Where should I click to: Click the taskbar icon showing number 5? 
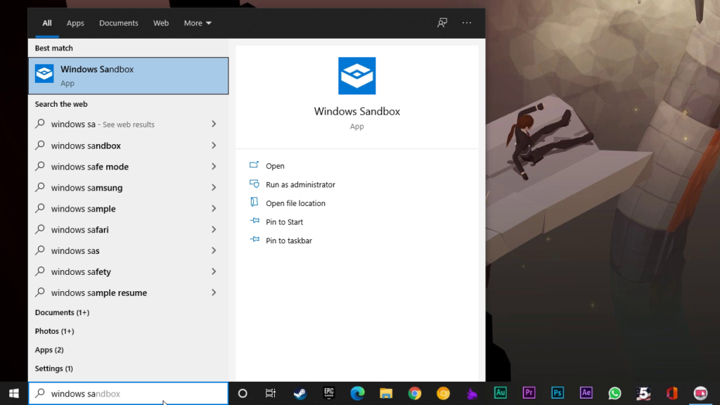[x=643, y=394]
